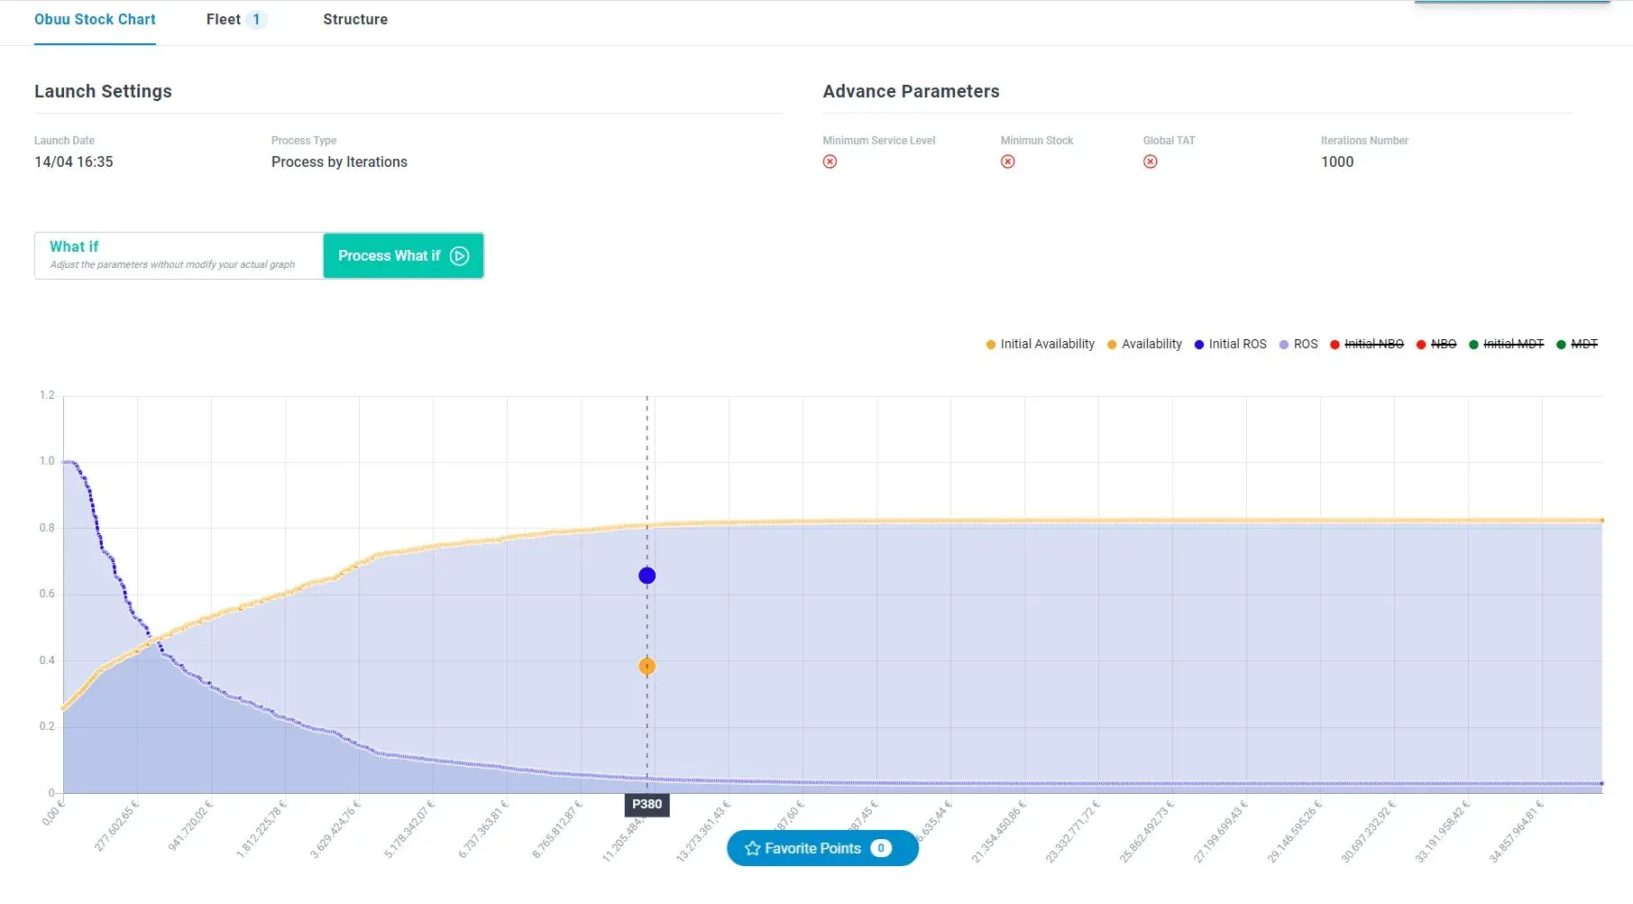Toggle the ROS legend entry
This screenshot has height=904, width=1633.
point(1298,344)
